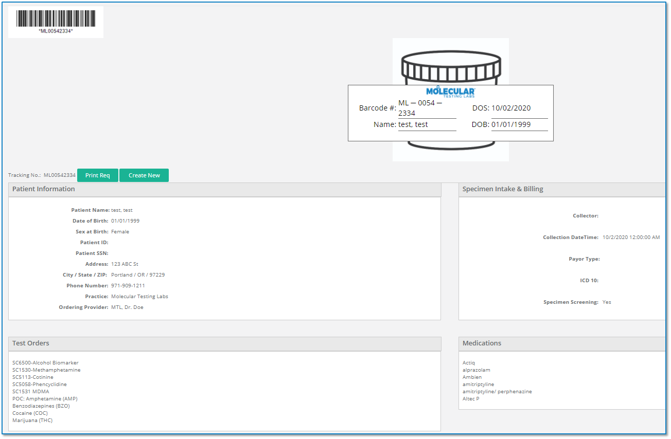Image resolution: width=671 pixels, height=439 pixels.
Task: Click the Print Req button
Action: (x=97, y=175)
